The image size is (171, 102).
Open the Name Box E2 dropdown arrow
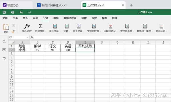click(27, 37)
